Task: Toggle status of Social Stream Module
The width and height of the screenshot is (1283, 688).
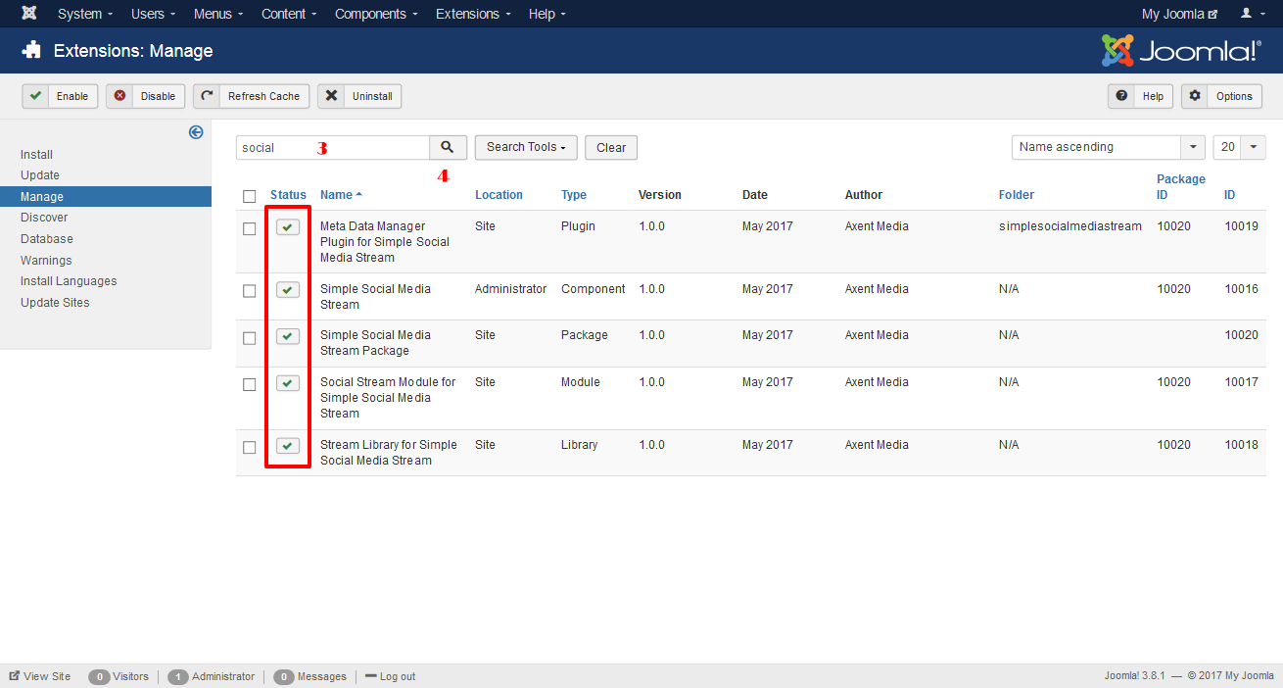Action: 287,383
